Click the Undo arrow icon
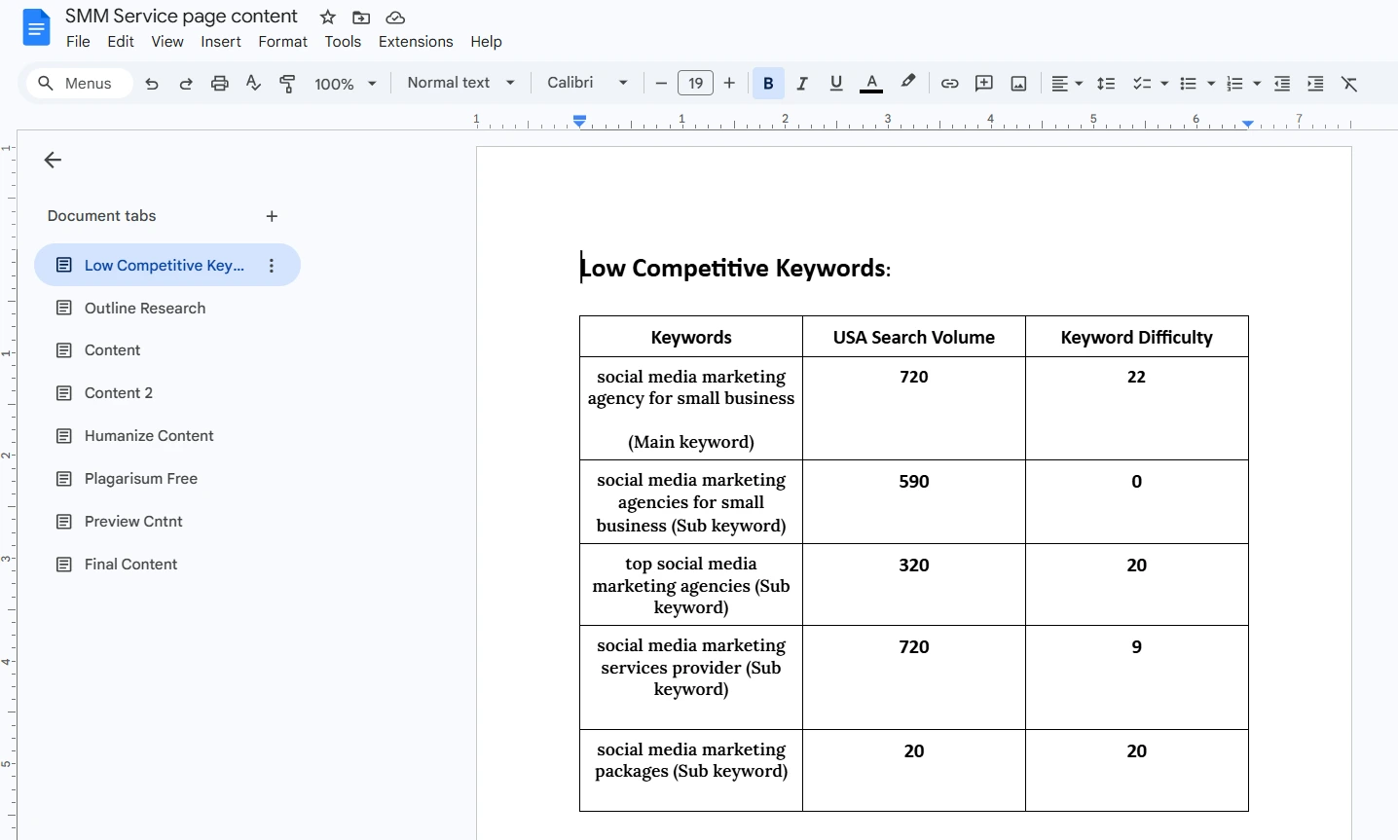This screenshot has height=840, width=1398. [152, 84]
